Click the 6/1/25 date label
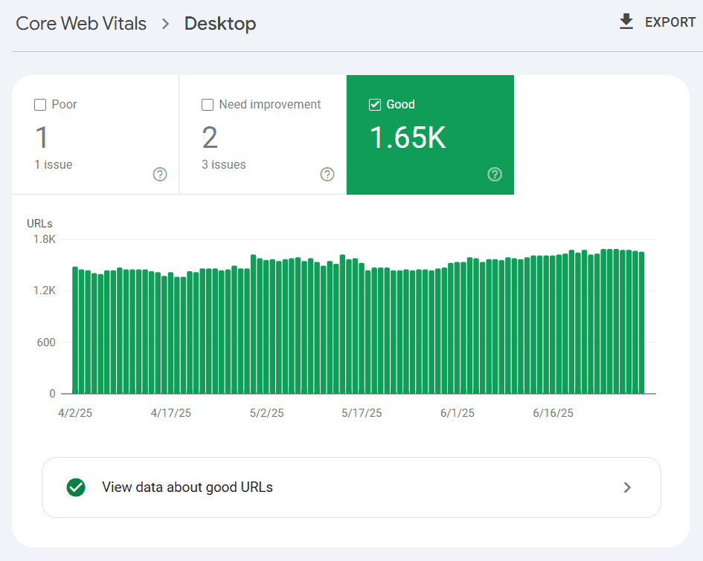This screenshot has width=703, height=561. click(458, 413)
